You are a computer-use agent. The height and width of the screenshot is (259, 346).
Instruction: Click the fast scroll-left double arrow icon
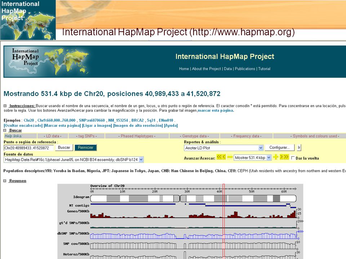(219, 157)
